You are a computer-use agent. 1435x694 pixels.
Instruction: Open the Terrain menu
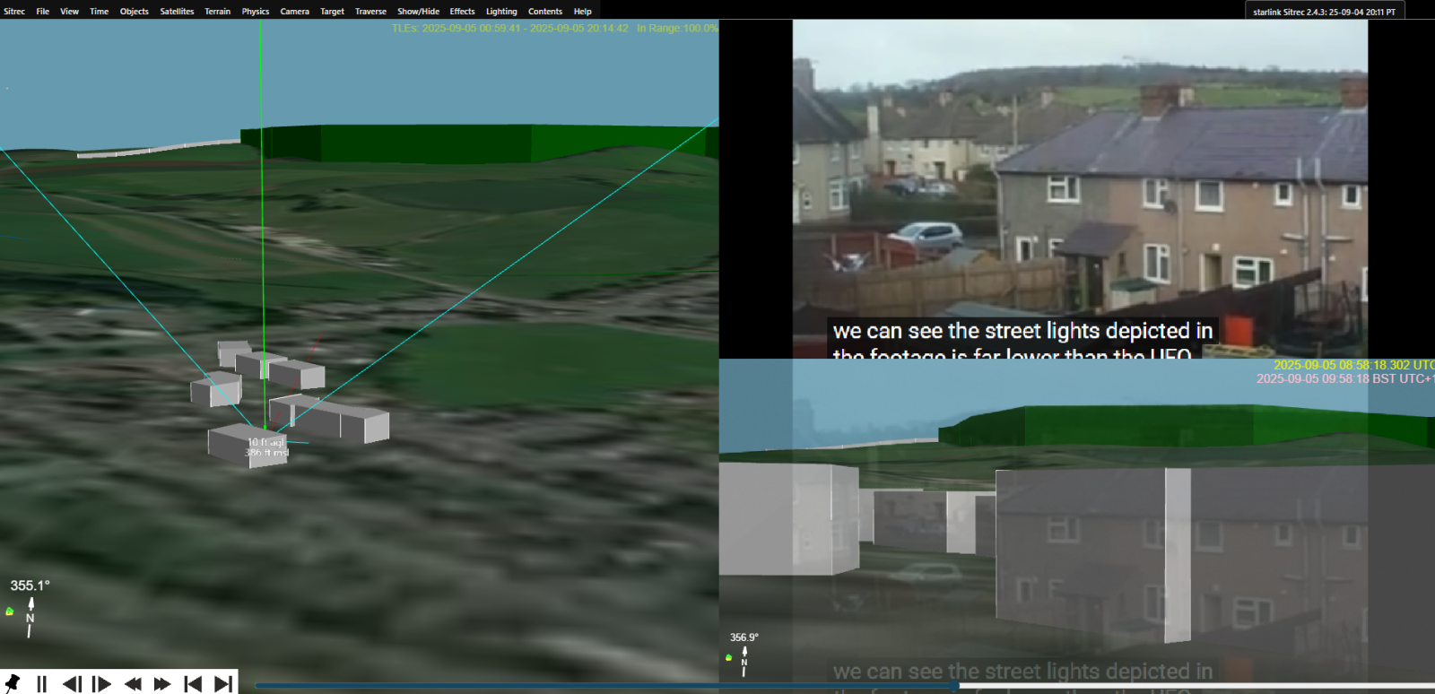click(217, 12)
